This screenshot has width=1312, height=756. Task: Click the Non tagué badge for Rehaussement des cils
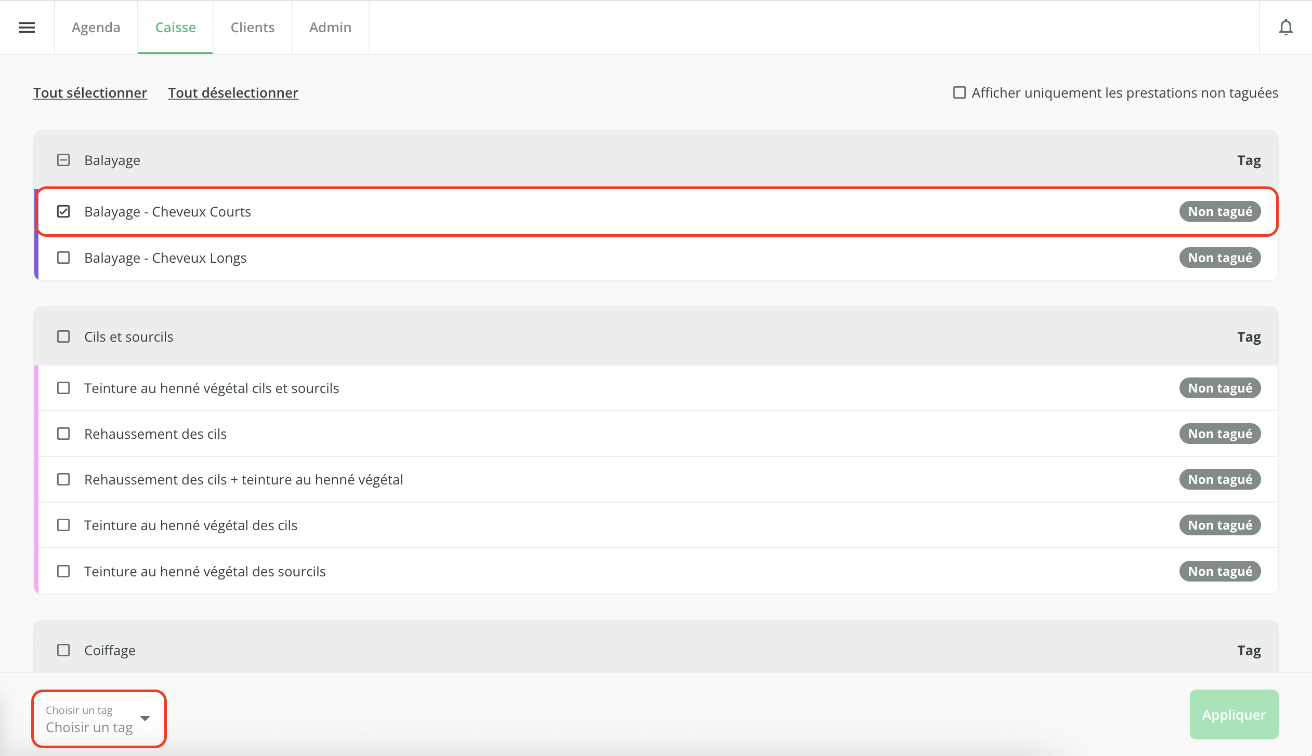click(1219, 434)
